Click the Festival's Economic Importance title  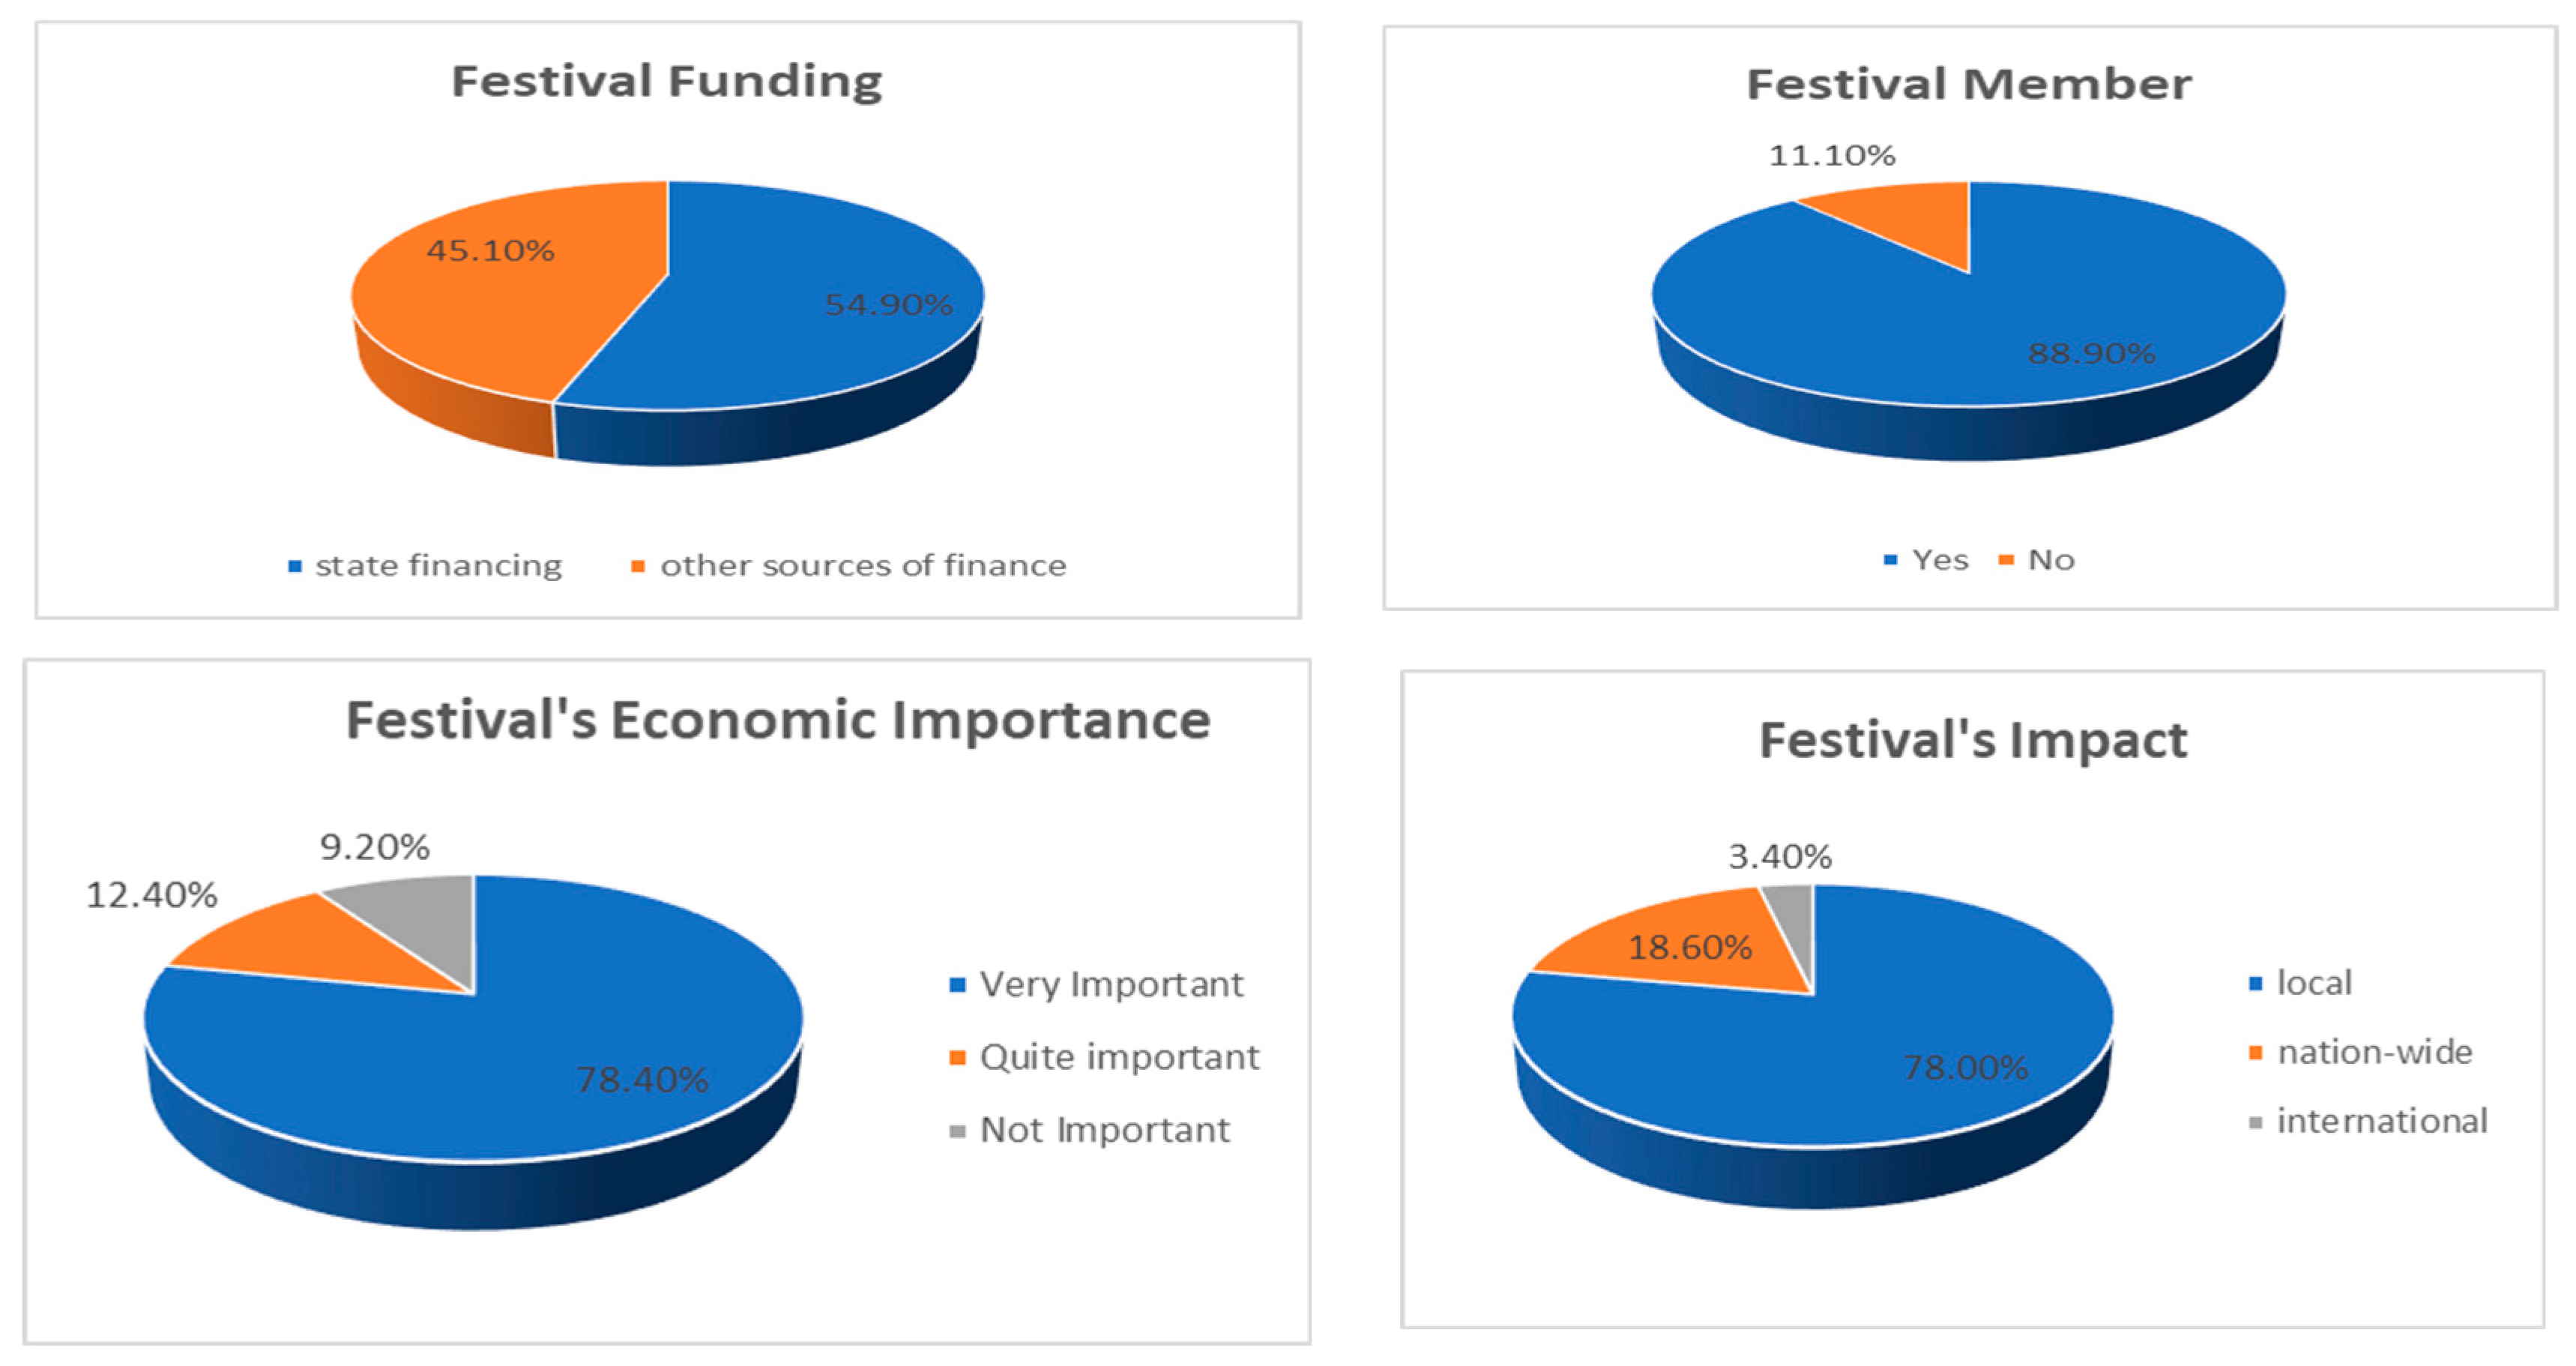pos(777,720)
